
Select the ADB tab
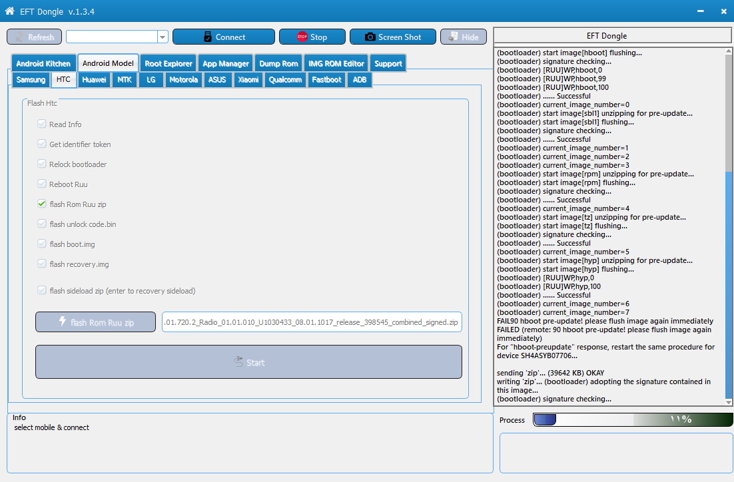pyautogui.click(x=360, y=80)
